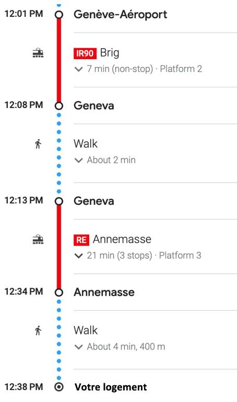Expand the 7 min (non-stop) details chevron
The width and height of the screenshot is (237, 402).
(78, 69)
